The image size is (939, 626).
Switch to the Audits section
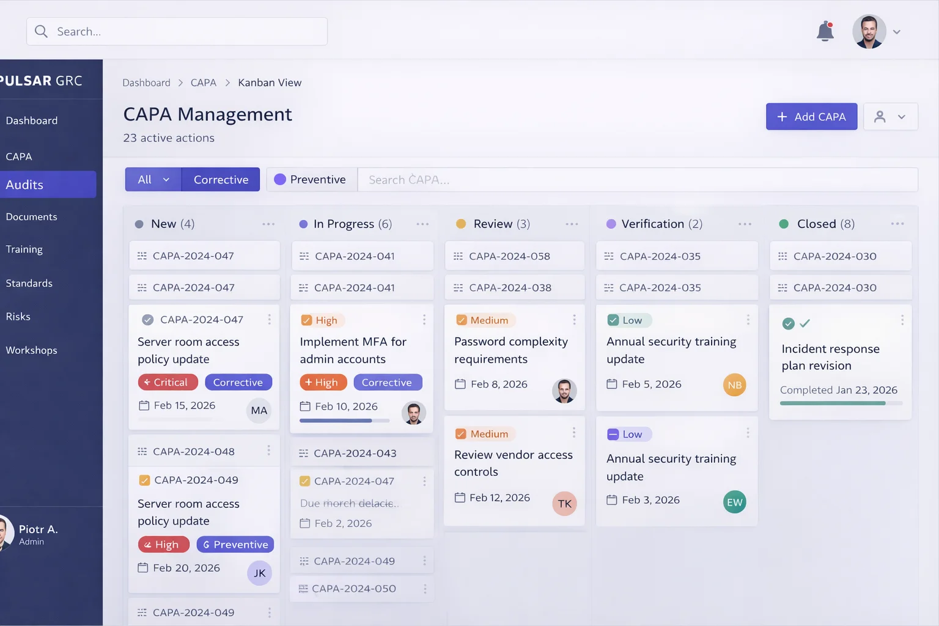24,185
